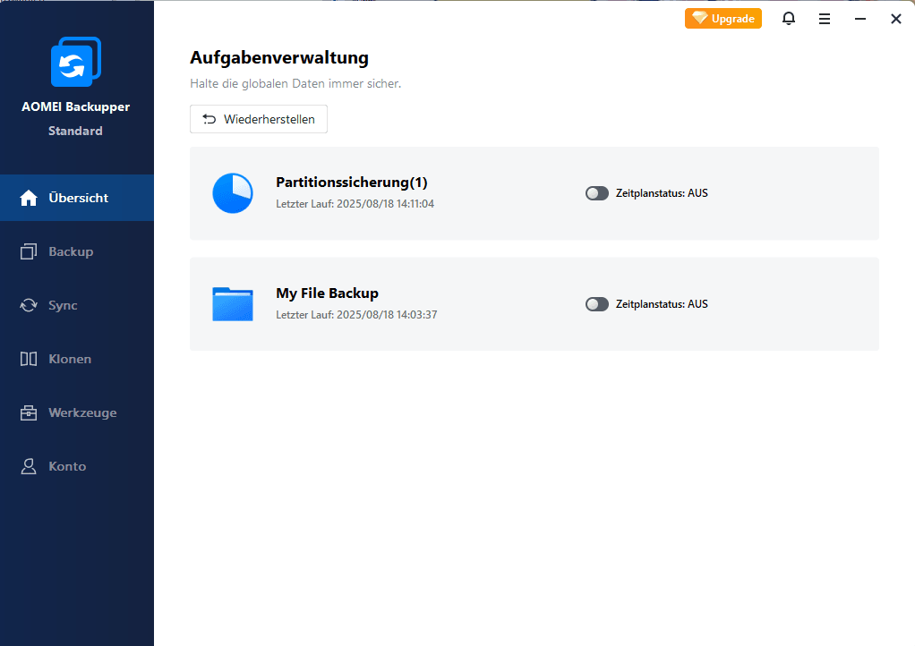
Task: Click 'Letzter Lauf: 2025/08/18 14:11:04' text
Action: click(x=355, y=203)
